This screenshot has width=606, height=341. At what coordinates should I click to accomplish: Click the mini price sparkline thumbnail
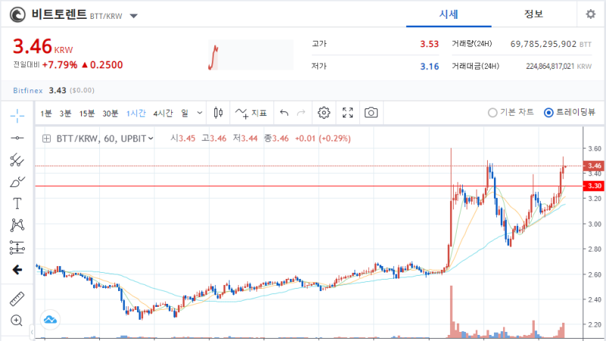[x=251, y=55]
